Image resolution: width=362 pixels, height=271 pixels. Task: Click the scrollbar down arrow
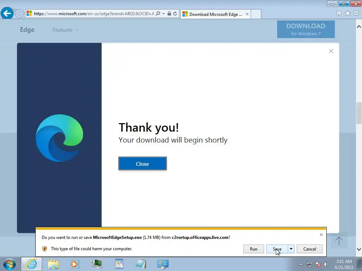pos(359,249)
